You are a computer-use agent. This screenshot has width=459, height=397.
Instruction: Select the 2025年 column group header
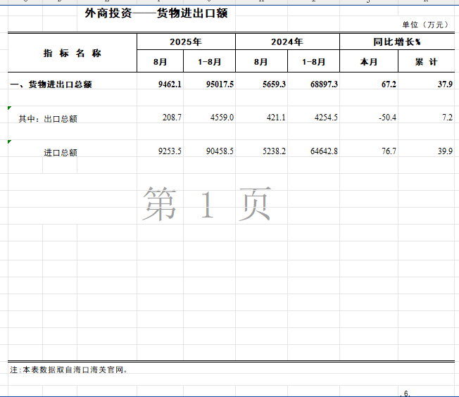coord(186,42)
